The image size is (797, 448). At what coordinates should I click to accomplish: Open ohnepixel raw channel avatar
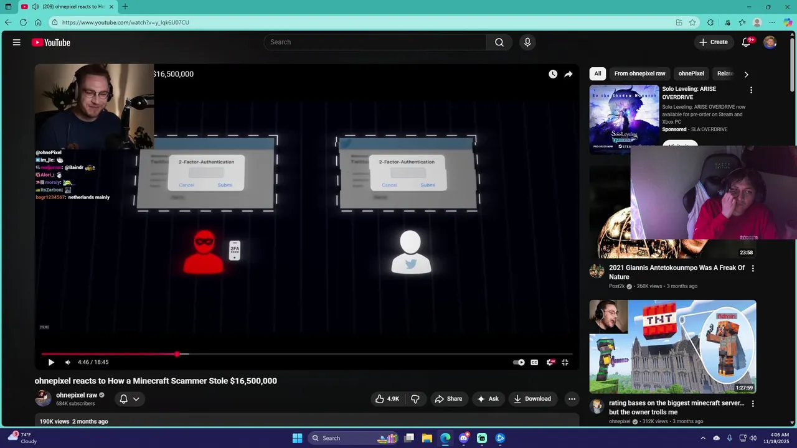click(x=43, y=399)
